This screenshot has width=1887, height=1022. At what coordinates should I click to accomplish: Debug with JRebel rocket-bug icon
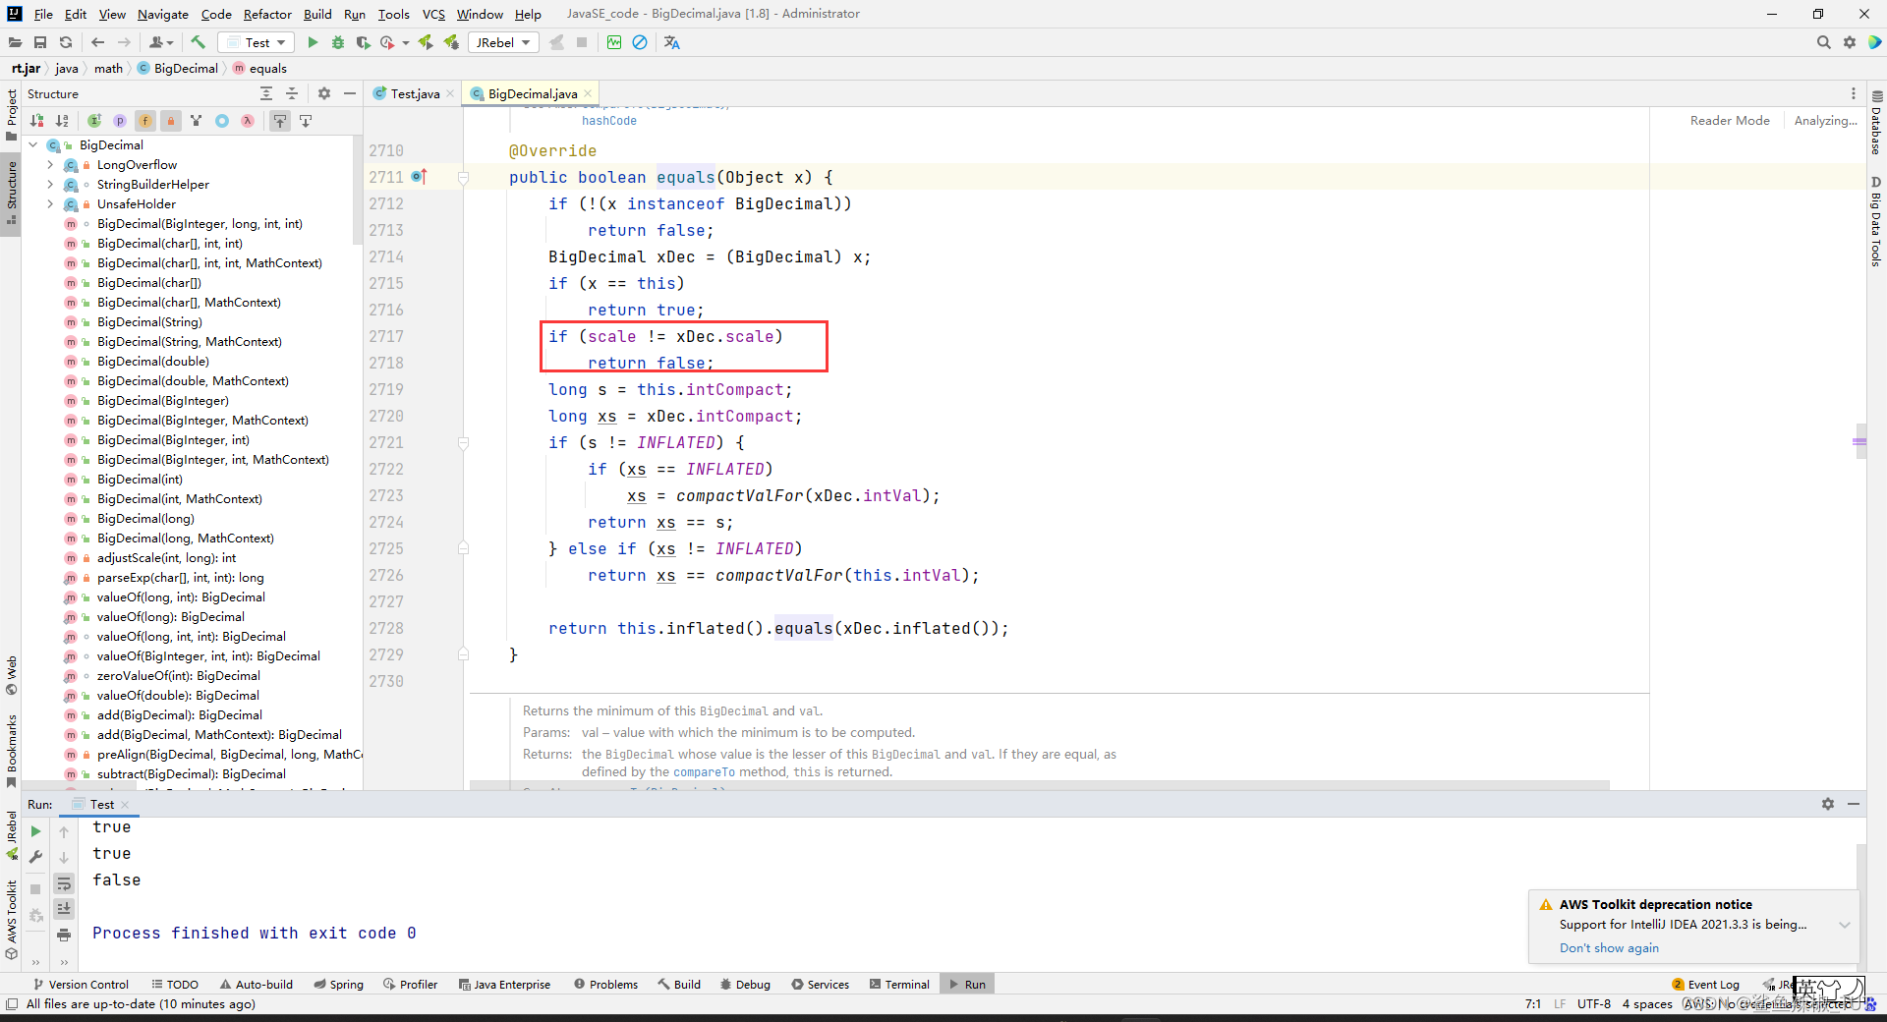pyautogui.click(x=451, y=42)
